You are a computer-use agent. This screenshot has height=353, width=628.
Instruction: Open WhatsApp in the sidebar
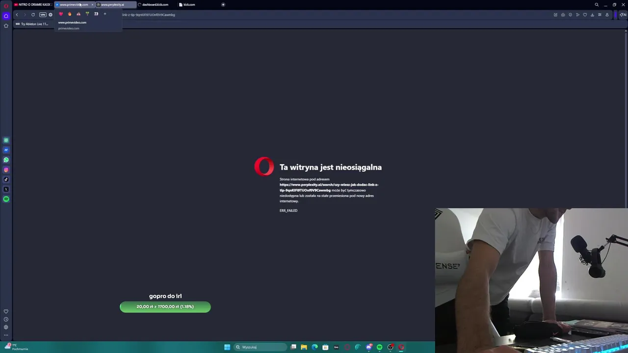(x=6, y=160)
